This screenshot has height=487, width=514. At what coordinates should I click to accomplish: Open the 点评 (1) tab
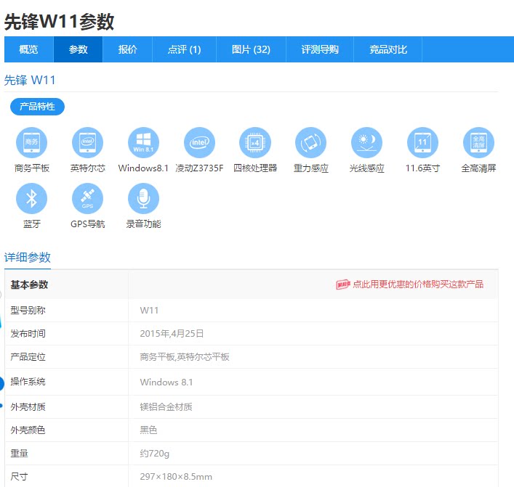[x=184, y=49]
